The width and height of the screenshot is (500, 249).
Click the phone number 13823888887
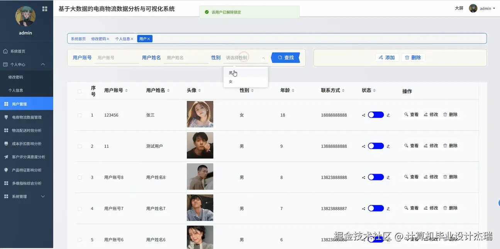334,208
